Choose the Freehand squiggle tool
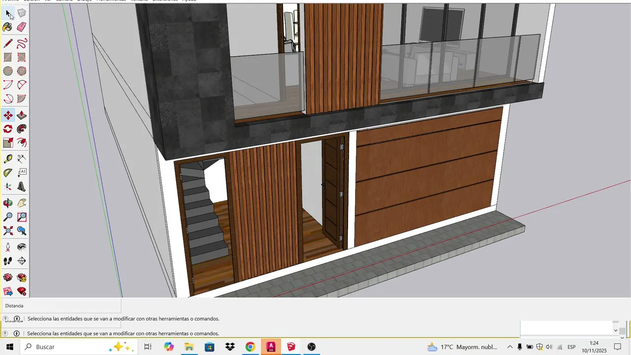The image size is (631, 355). [22, 44]
